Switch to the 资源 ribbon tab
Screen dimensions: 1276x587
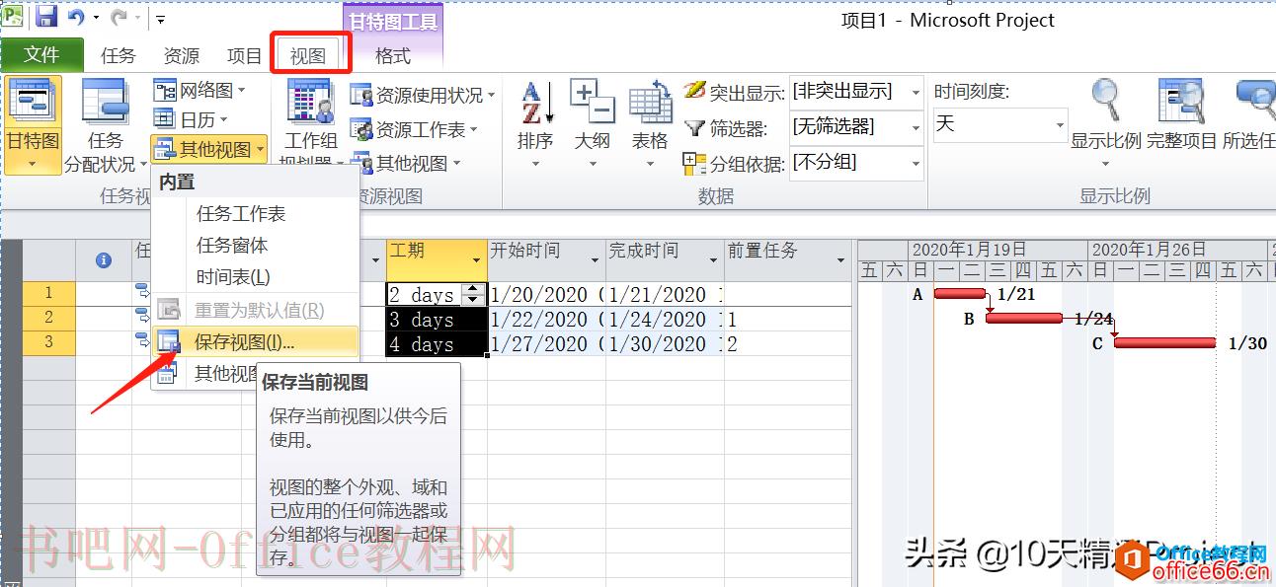[x=182, y=56]
